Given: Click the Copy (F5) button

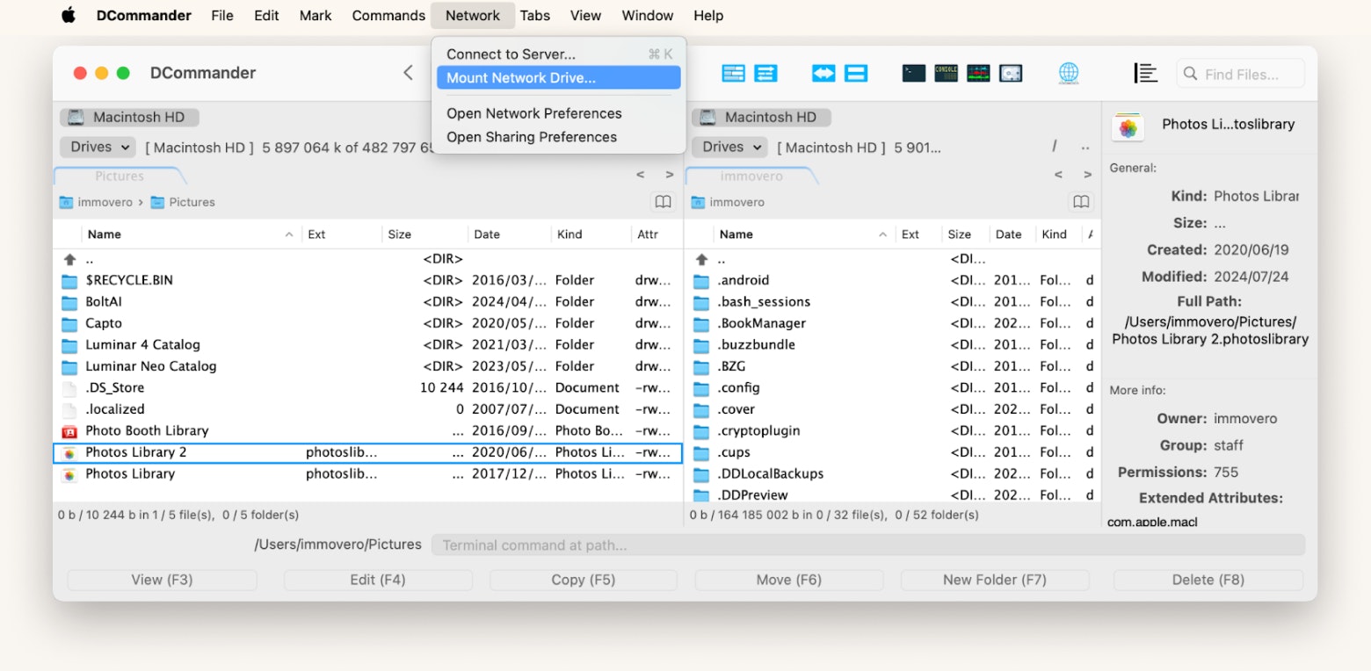Looking at the screenshot, I should pyautogui.click(x=584, y=580).
